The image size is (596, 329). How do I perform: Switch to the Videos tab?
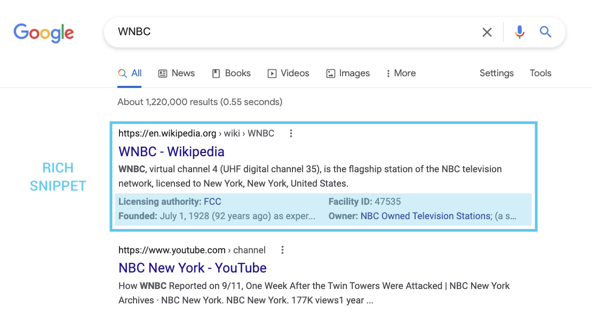289,74
